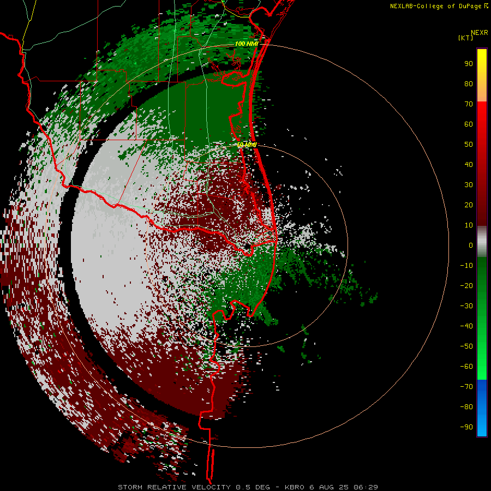This screenshot has width=491, height=491.
Task: Select the blue segment of velocity color bar
Action: [x=482, y=408]
